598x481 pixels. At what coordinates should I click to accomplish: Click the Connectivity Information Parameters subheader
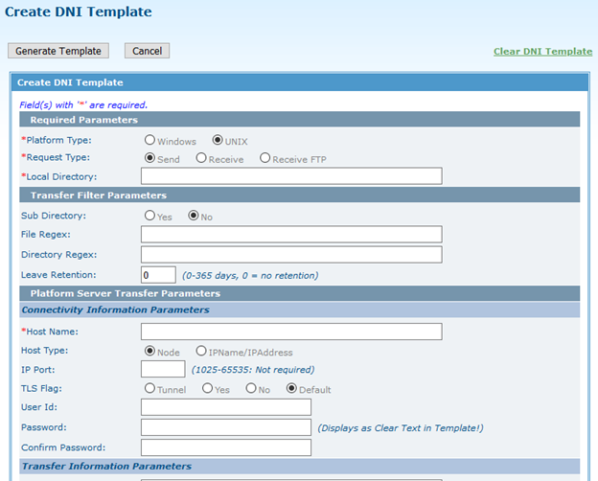point(300,309)
